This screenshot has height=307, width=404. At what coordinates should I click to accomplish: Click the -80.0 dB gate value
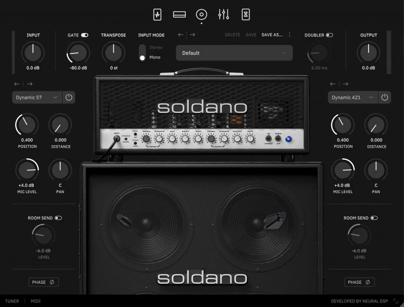(x=78, y=68)
